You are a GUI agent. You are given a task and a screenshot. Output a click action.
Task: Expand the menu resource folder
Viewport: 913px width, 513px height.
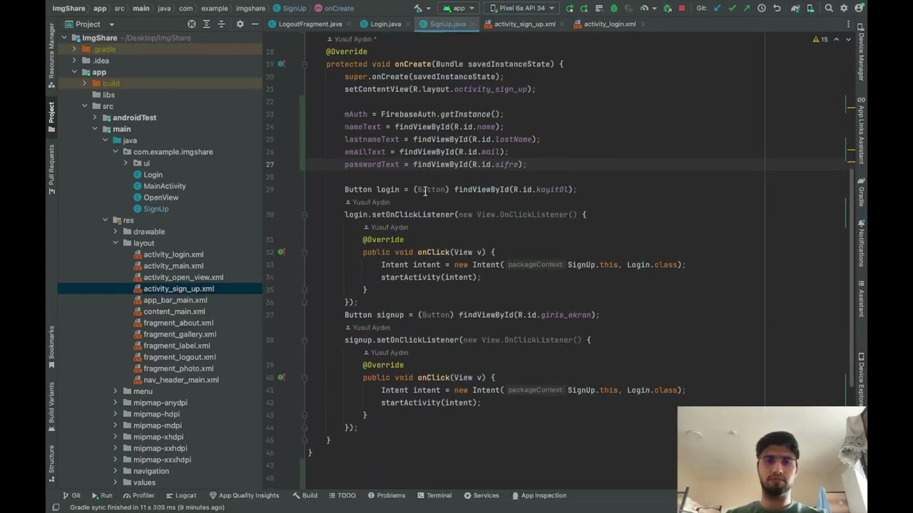point(116,391)
